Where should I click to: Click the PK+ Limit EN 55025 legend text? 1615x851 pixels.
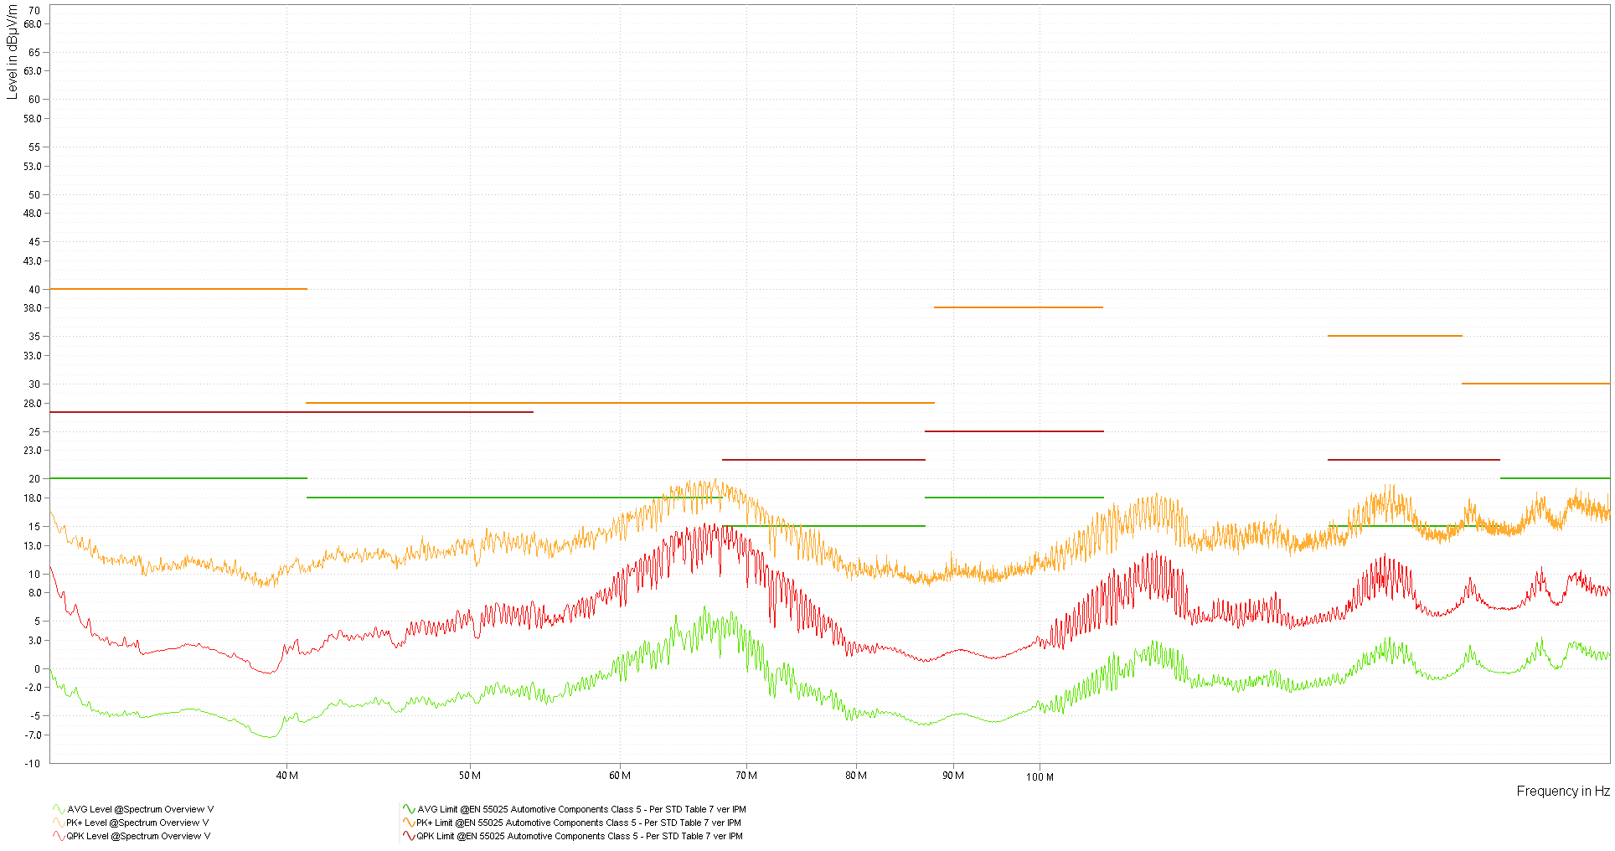coord(580,823)
